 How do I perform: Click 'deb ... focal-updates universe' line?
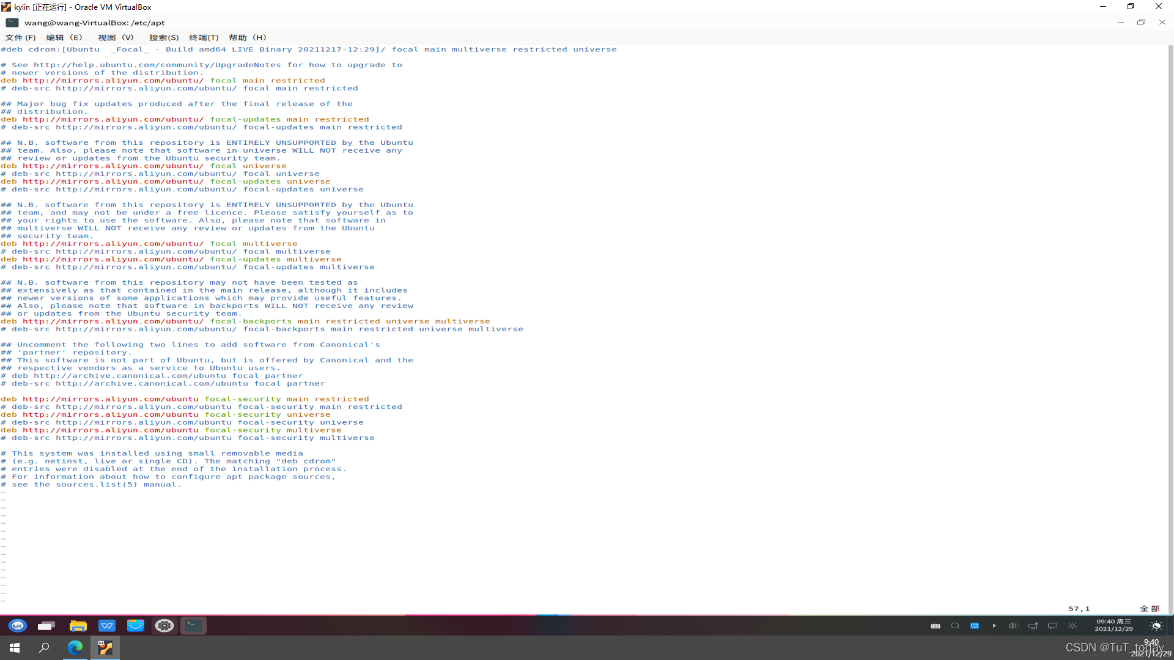[166, 182]
